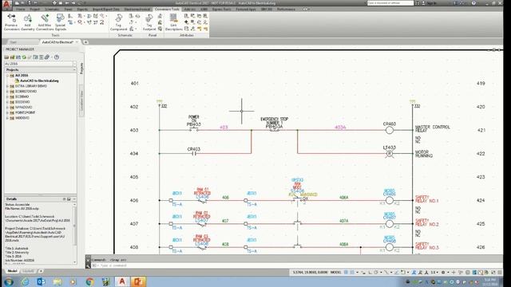Expand the EXTRA LIBRARY DEMO project
The image size is (511, 287).
coord(7,86)
